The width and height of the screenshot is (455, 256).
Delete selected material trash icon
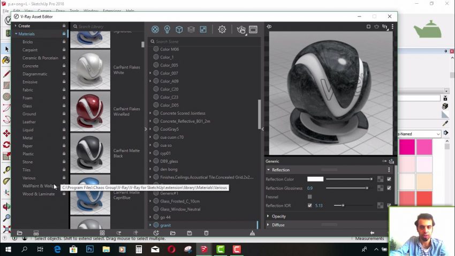pyautogui.click(x=206, y=233)
